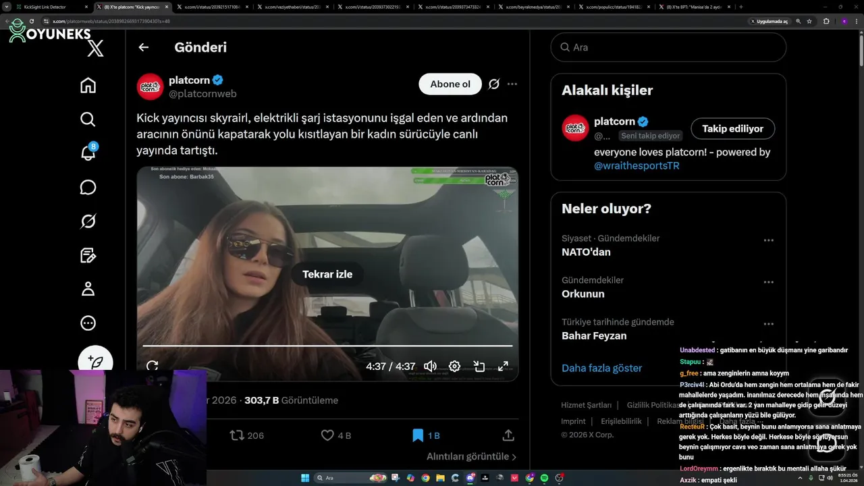Click the @platcornweb handle

(x=202, y=94)
